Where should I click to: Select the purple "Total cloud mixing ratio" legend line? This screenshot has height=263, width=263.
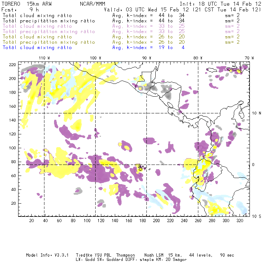click(x=37, y=26)
